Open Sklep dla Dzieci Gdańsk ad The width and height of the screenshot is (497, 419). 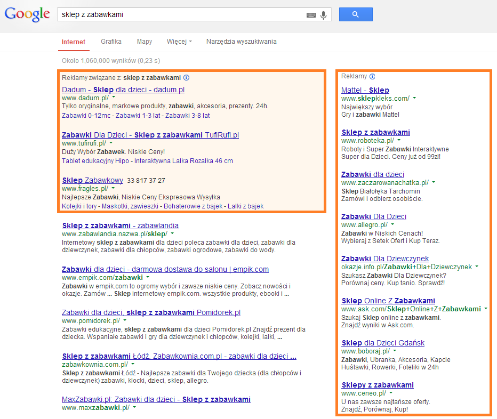coord(383,343)
